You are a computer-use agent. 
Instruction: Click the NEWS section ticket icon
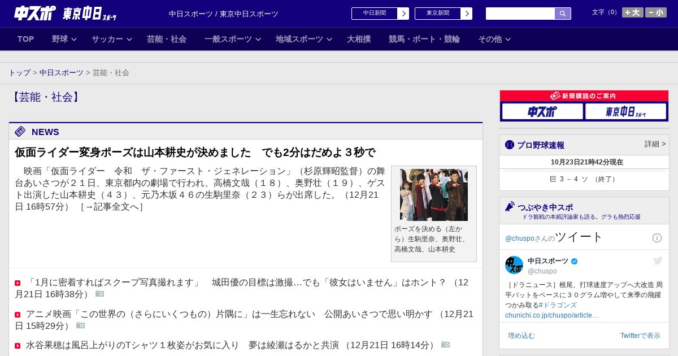click(x=20, y=132)
